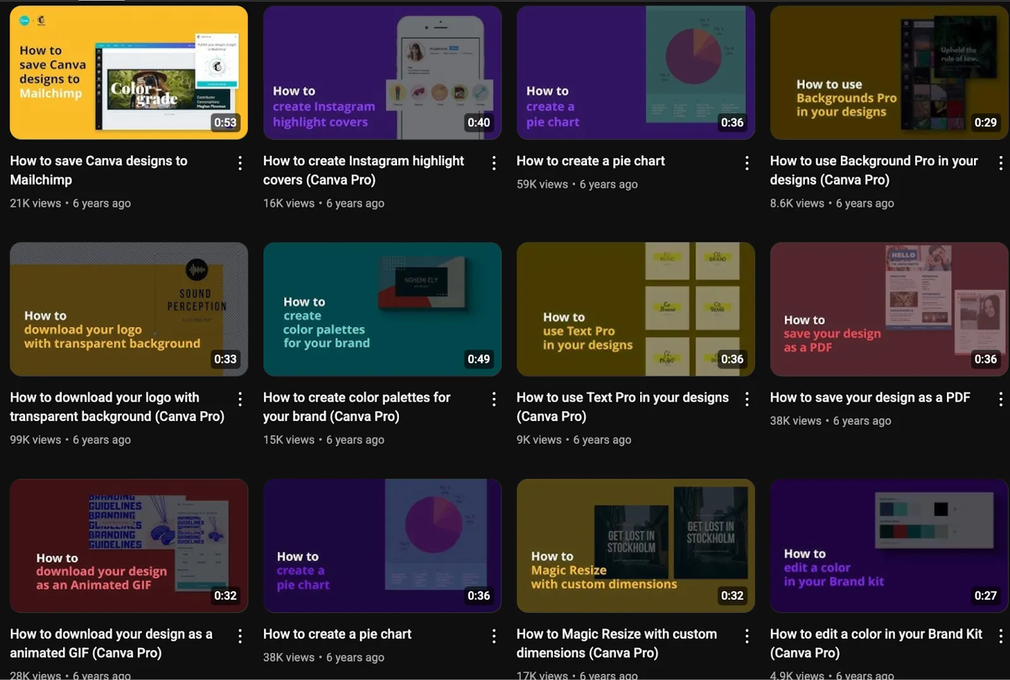Open options menu for 'save your design as a PDF'

point(1001,399)
